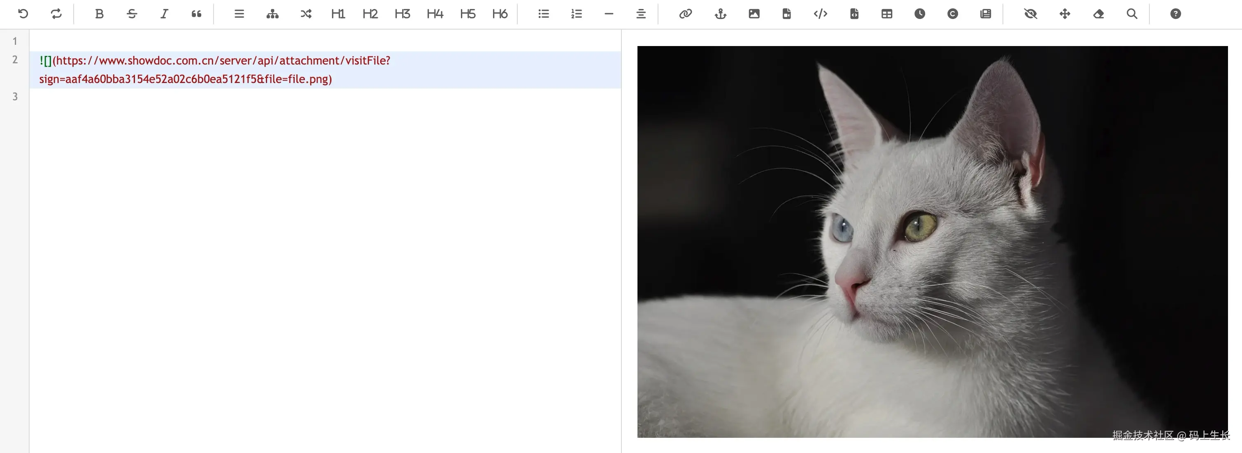The image size is (1242, 453).
Task: Insert H1 heading
Action: (337, 14)
